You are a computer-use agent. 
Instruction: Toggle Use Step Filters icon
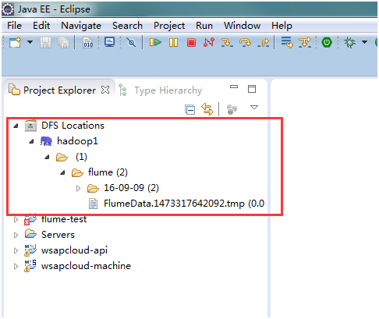[305, 42]
